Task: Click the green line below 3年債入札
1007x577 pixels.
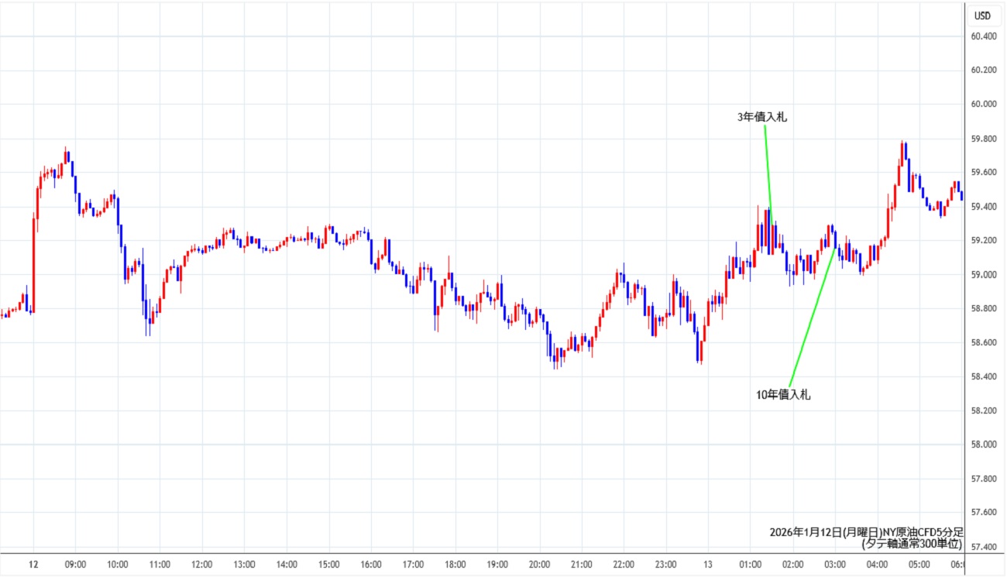Action: tap(768, 167)
